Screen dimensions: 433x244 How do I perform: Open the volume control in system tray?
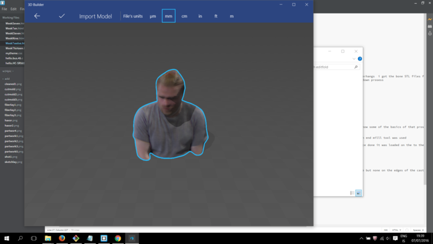click(x=388, y=238)
